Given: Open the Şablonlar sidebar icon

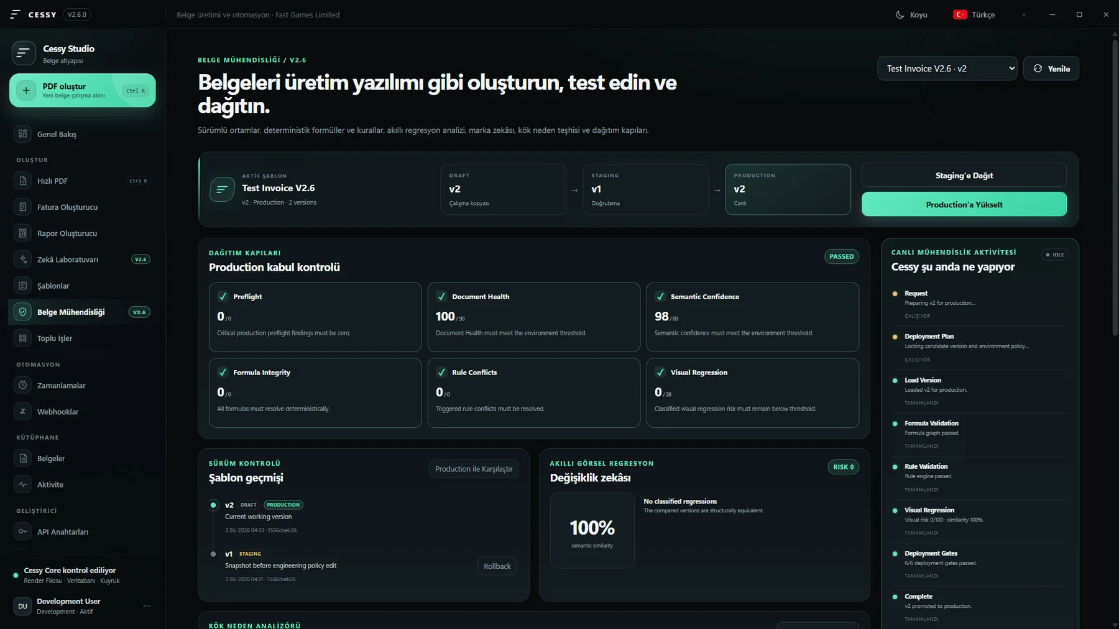Looking at the screenshot, I should coord(23,286).
